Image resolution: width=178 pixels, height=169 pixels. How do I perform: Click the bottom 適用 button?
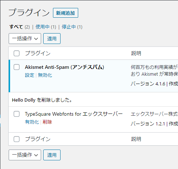click(x=52, y=155)
